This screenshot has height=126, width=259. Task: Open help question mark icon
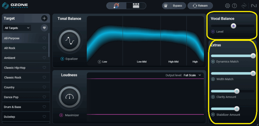tap(234, 6)
